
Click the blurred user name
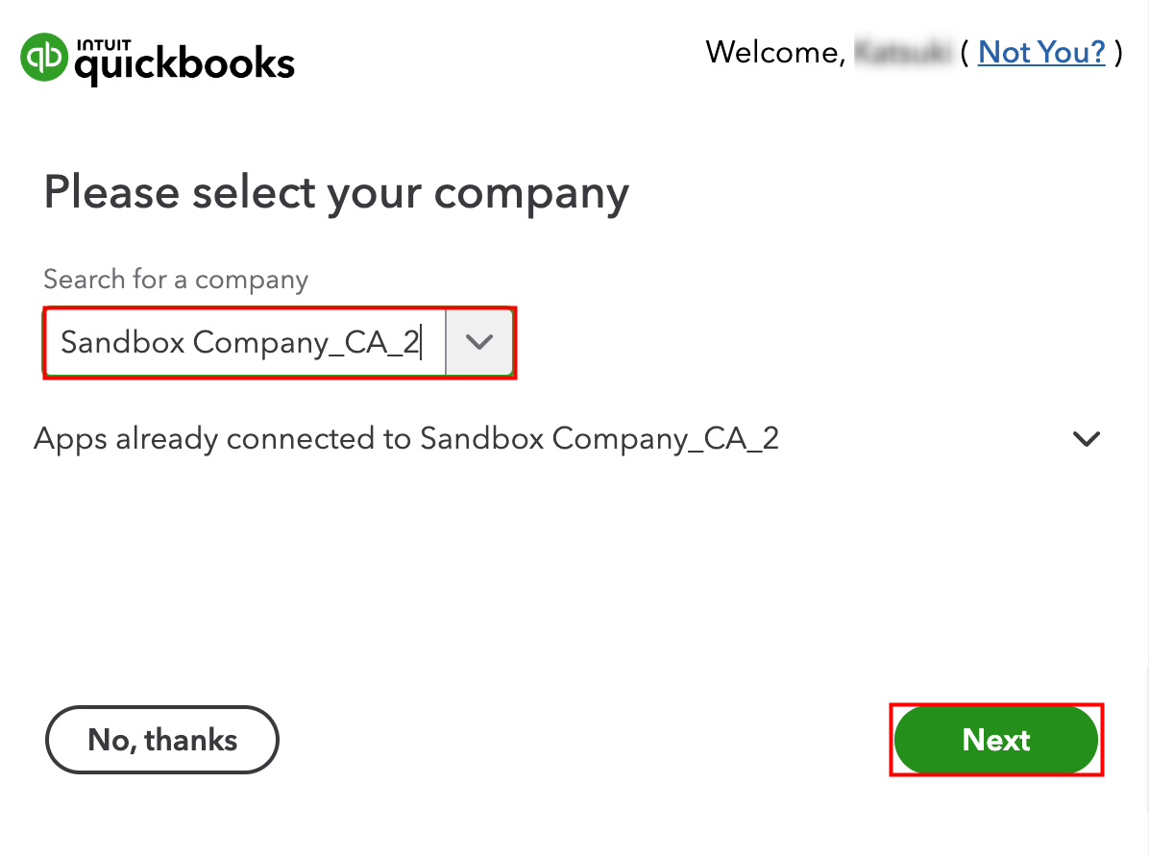pos(902,52)
